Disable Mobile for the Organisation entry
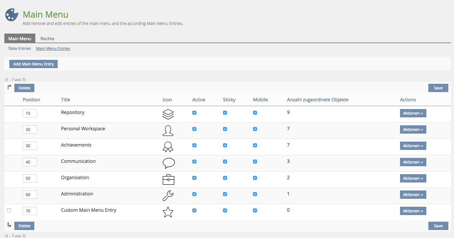 (x=255, y=178)
